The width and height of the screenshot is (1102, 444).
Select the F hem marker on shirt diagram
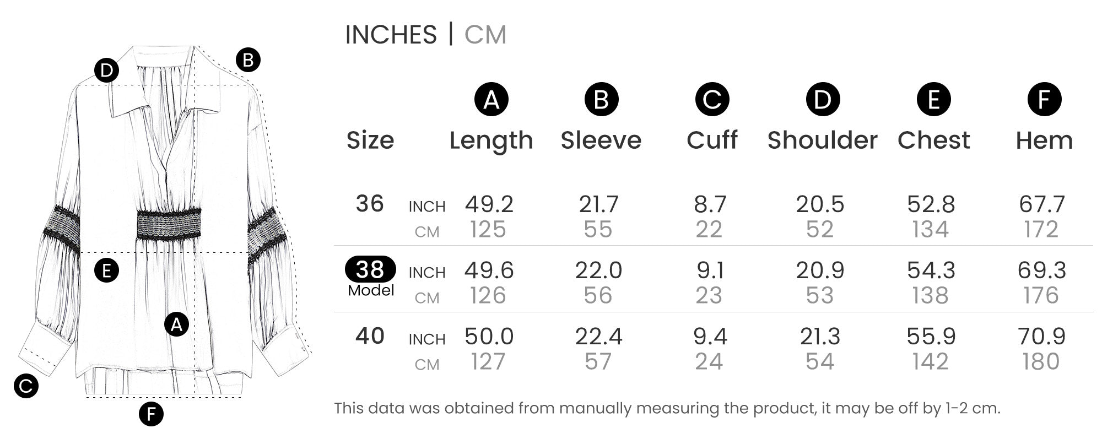tap(151, 414)
